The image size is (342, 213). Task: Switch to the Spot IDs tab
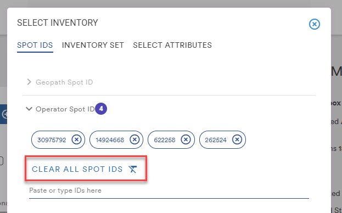(x=35, y=45)
